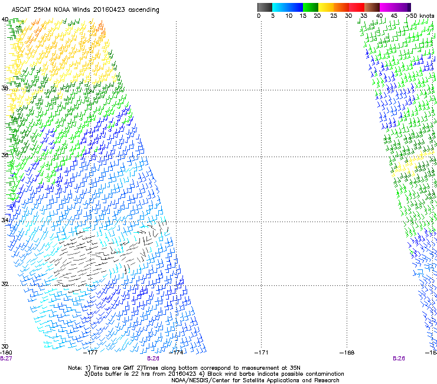Click latitude label 32

pos(5,284)
